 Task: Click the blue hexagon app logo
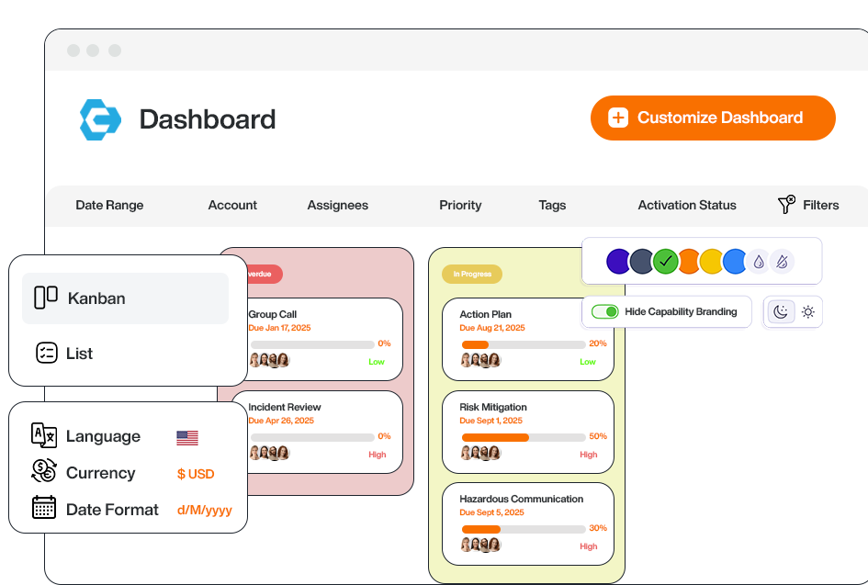(x=100, y=119)
